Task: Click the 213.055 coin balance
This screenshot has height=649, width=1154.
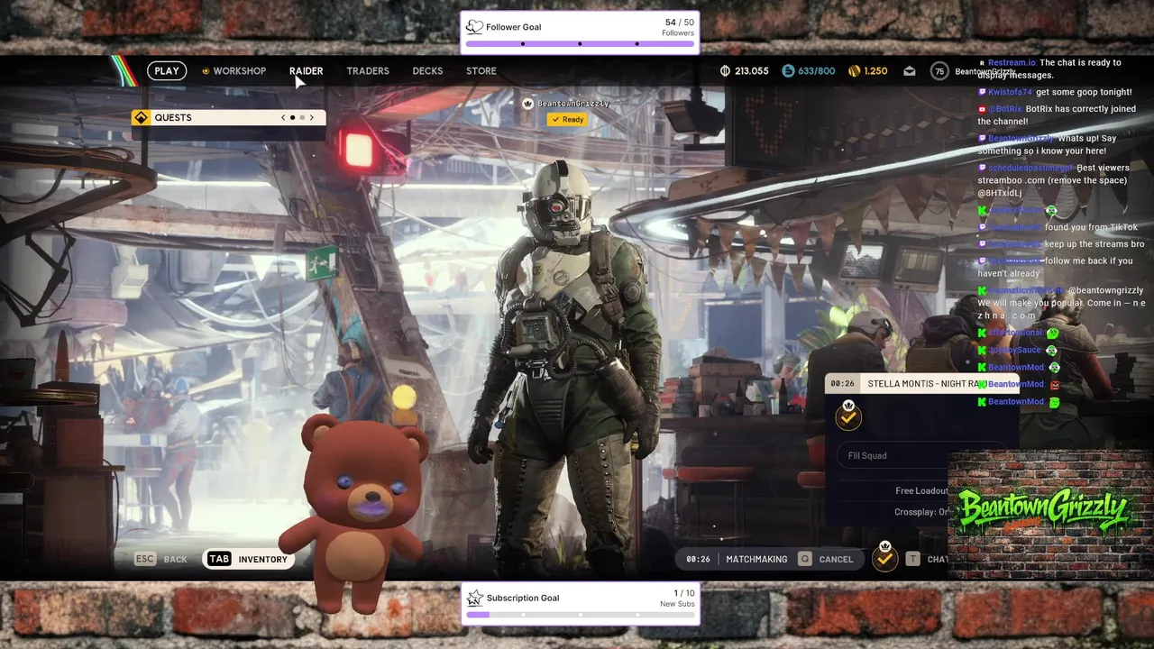Action: pyautogui.click(x=752, y=71)
